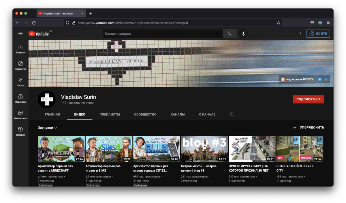Bookmark this page with the star

pyautogui.click(x=278, y=23)
